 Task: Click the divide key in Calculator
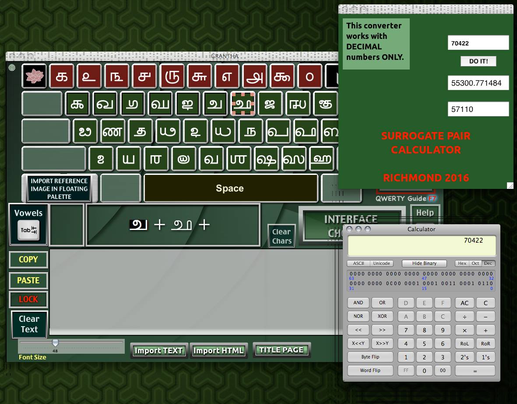coord(464,317)
